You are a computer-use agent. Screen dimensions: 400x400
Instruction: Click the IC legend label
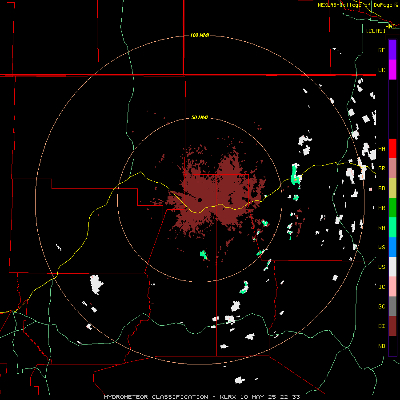[381, 287]
